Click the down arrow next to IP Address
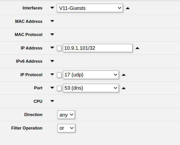Viewport: 180px width, 145px height. 52,48
